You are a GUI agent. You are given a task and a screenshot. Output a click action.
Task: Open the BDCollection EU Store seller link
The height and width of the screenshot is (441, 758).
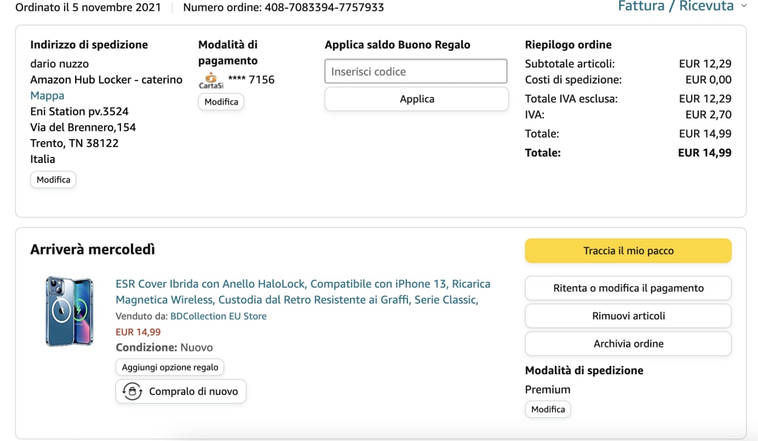(x=219, y=316)
